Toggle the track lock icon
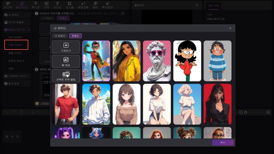The image size is (274, 154). click(7, 137)
